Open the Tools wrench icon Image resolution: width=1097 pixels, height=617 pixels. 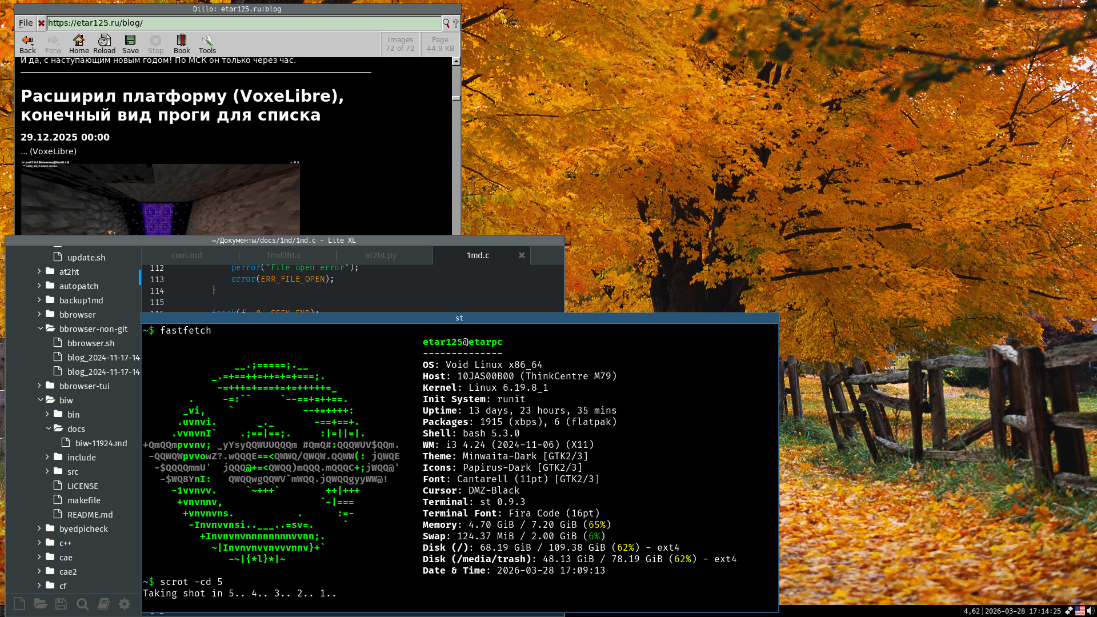click(207, 44)
